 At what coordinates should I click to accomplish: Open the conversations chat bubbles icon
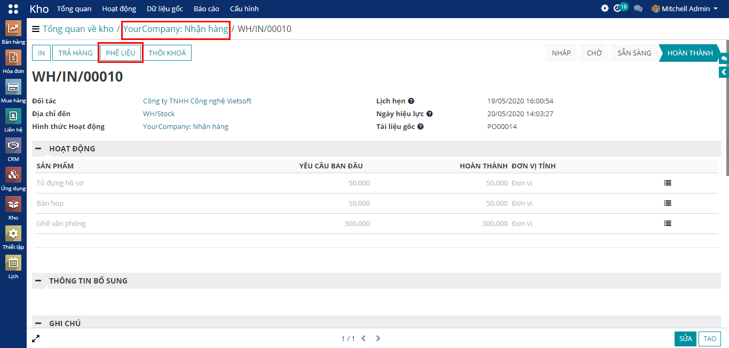pos(638,9)
